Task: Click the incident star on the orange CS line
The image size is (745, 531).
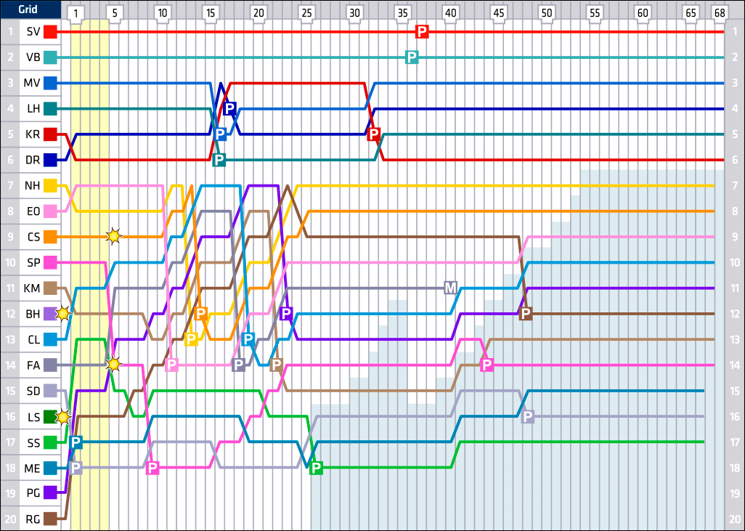Action: (x=113, y=236)
